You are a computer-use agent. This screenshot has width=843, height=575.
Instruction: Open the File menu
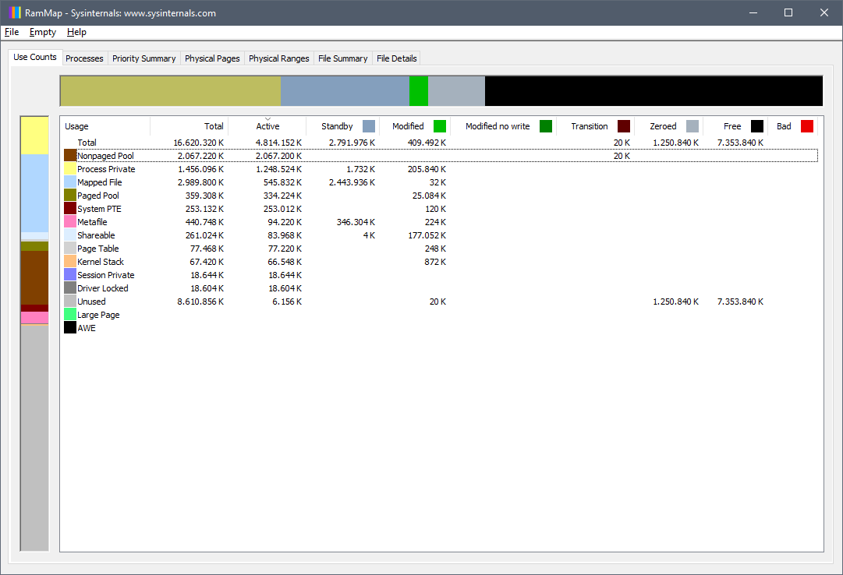(12, 32)
